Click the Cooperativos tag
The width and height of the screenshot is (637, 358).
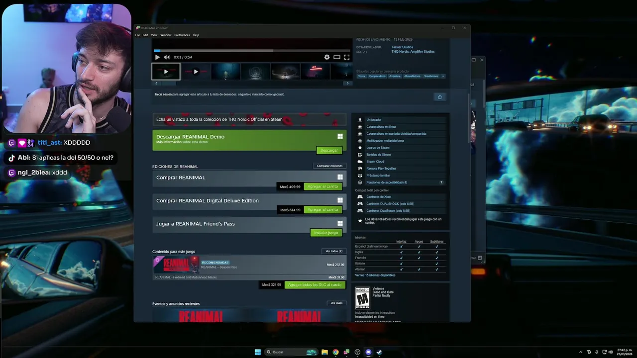point(377,76)
